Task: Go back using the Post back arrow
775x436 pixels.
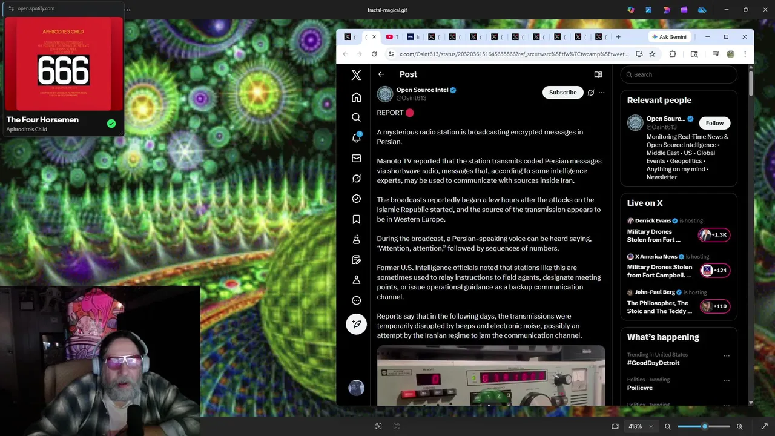Action: [381, 74]
